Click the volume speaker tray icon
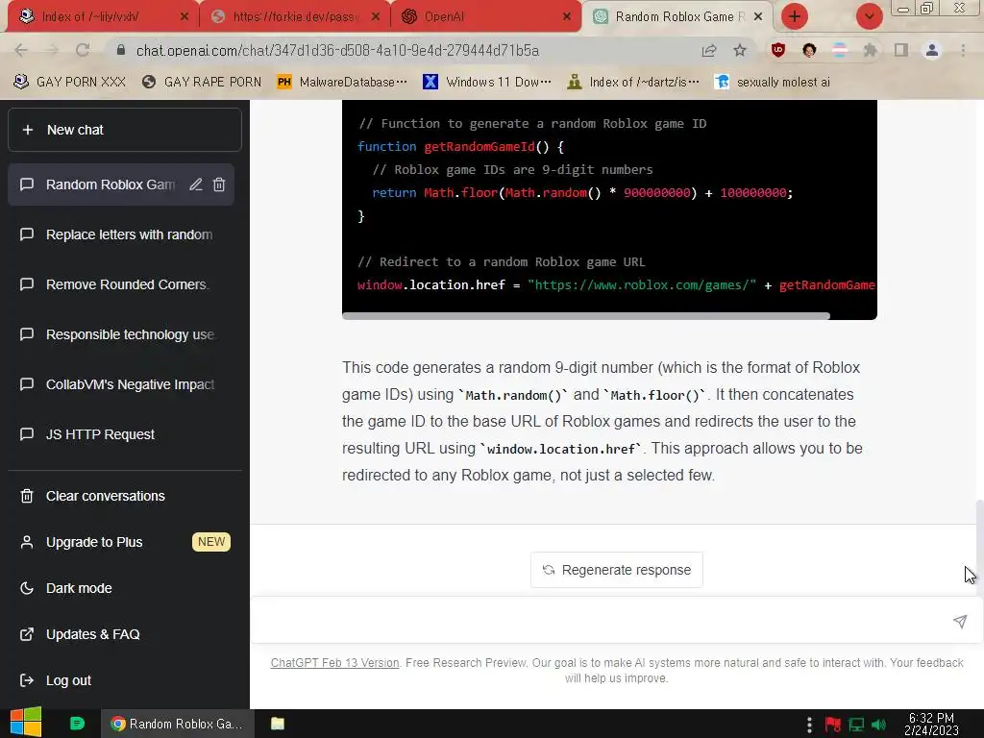 [879, 725]
